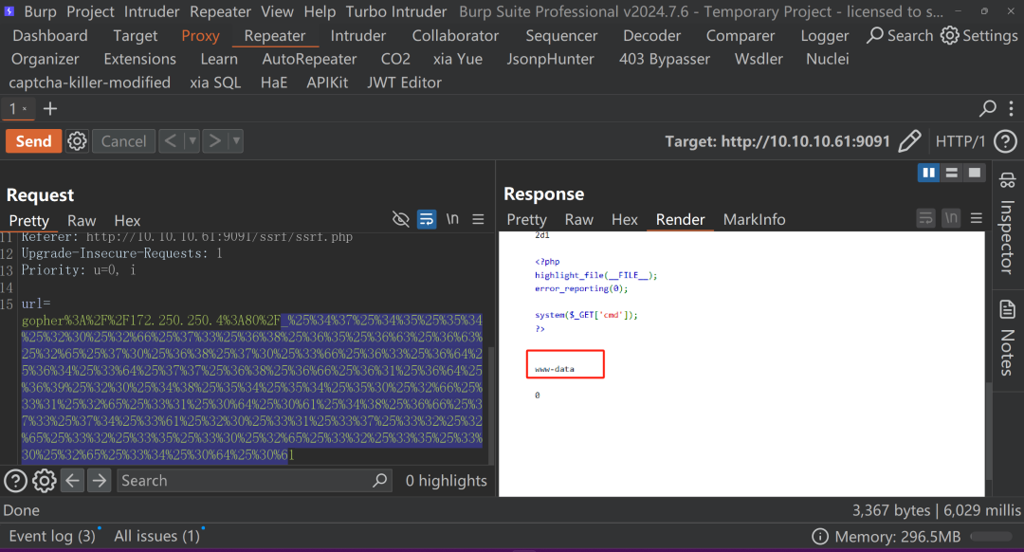Open the Extensions tab
The width and height of the screenshot is (1024, 552).
coord(139,60)
